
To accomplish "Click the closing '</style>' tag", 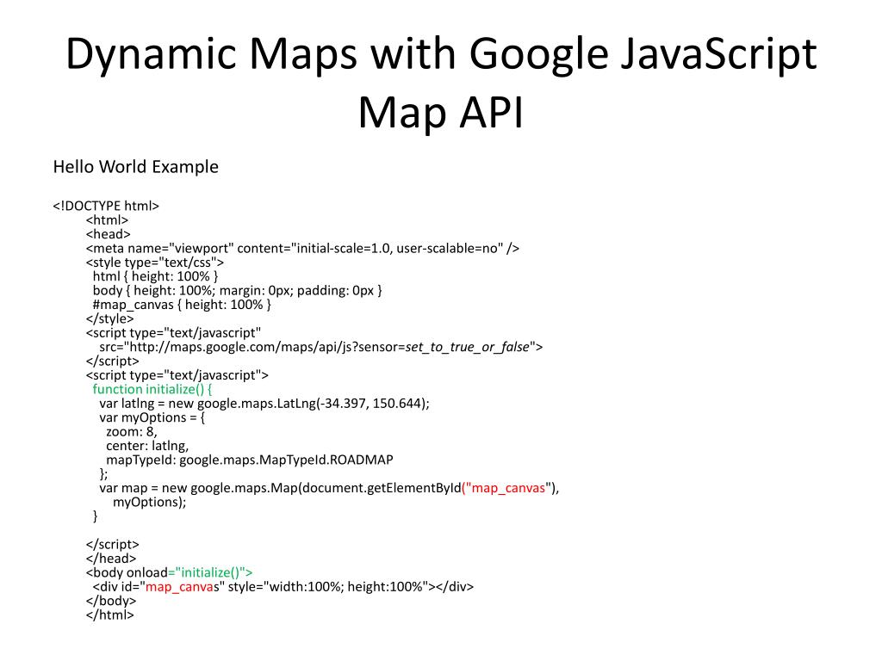I will pos(109,318).
